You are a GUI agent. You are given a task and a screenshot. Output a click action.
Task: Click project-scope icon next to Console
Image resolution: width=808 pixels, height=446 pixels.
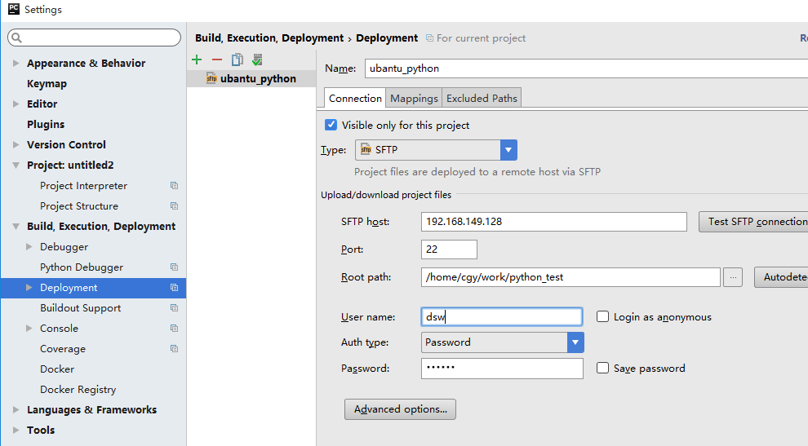pos(174,328)
